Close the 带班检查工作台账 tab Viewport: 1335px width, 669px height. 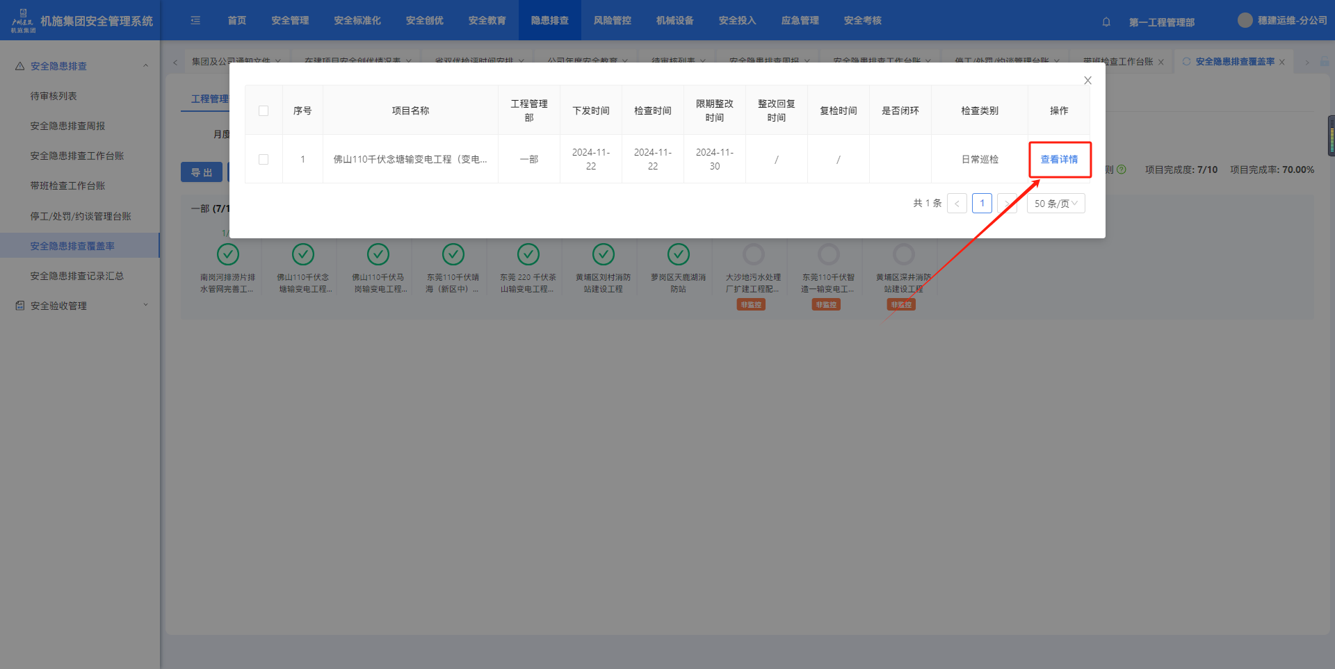click(x=1160, y=62)
